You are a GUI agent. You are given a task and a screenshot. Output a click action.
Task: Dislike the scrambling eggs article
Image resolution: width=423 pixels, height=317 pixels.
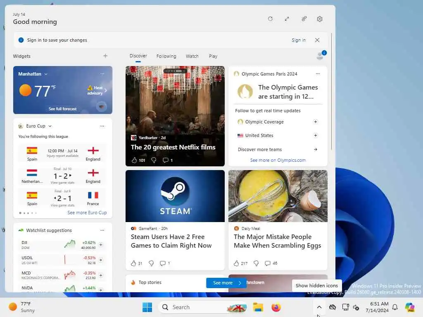click(x=256, y=263)
